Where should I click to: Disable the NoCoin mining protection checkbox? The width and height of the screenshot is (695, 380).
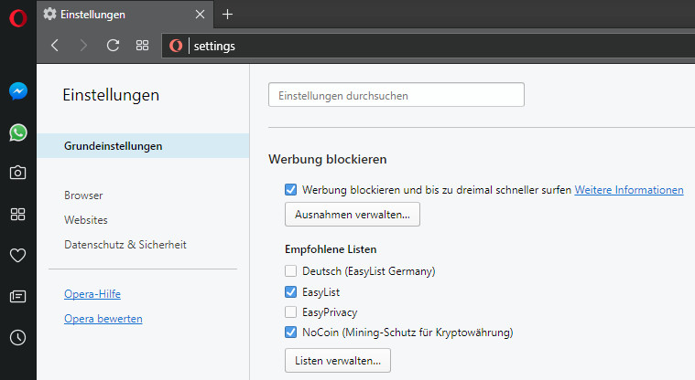click(291, 332)
